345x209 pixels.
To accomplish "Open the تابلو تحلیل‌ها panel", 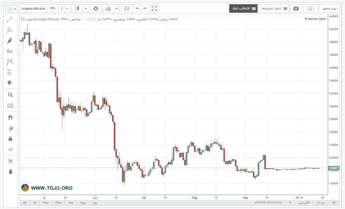I will (x=274, y=9).
